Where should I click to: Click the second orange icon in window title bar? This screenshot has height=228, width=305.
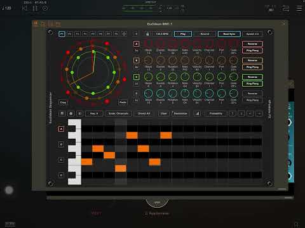[x=43, y=23]
